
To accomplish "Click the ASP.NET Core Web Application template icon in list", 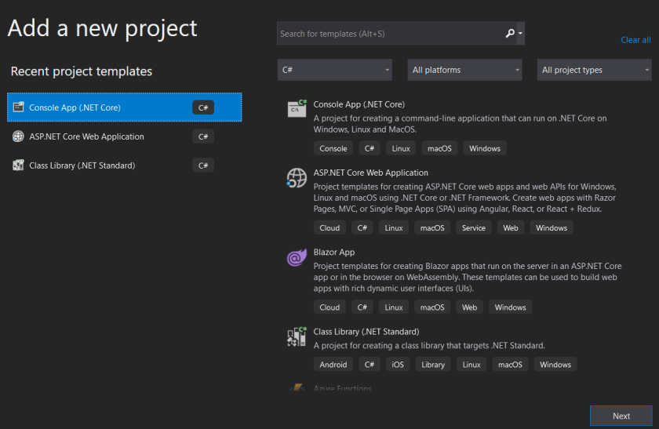I will pyautogui.click(x=297, y=177).
